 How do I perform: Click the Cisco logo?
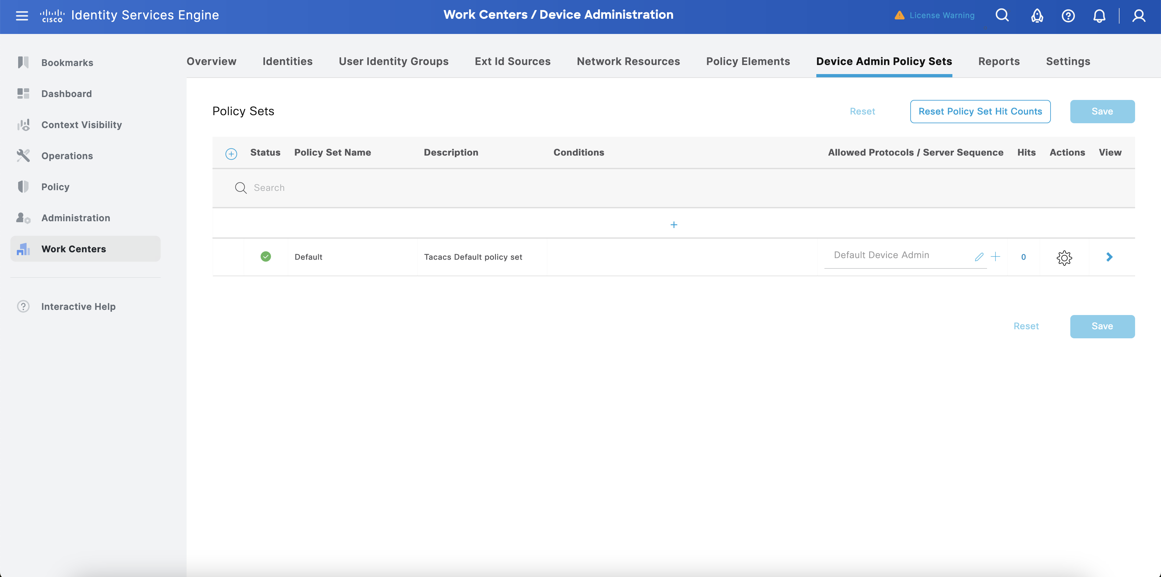click(52, 16)
